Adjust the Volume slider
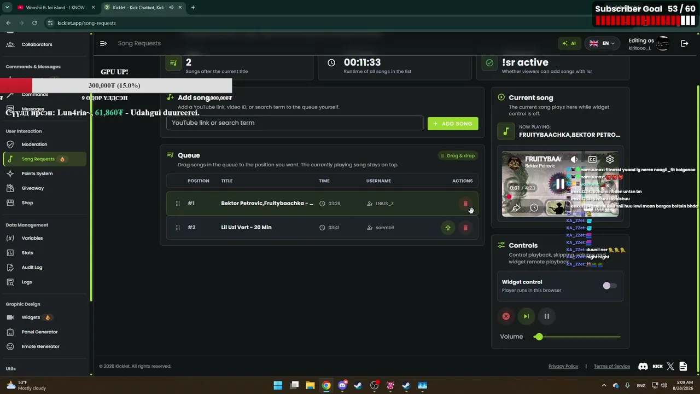Viewport: 700px width, 394px height. coord(577,337)
